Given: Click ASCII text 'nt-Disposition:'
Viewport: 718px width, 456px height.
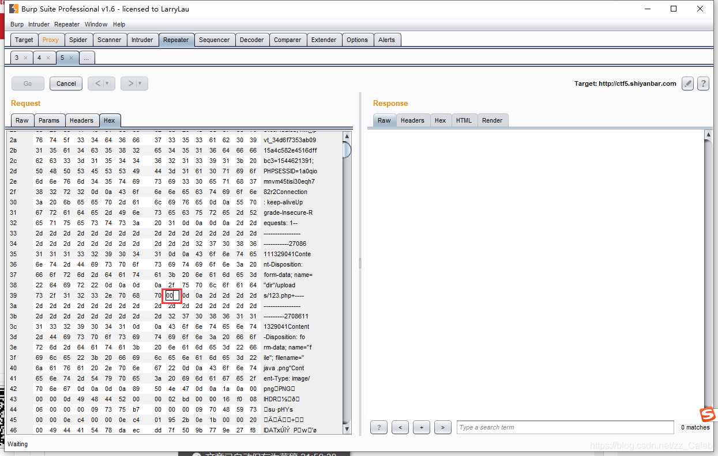Looking at the screenshot, I should (x=283, y=264).
